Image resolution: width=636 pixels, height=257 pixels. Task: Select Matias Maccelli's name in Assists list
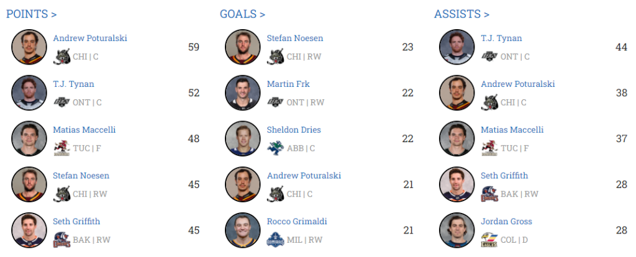(x=512, y=130)
